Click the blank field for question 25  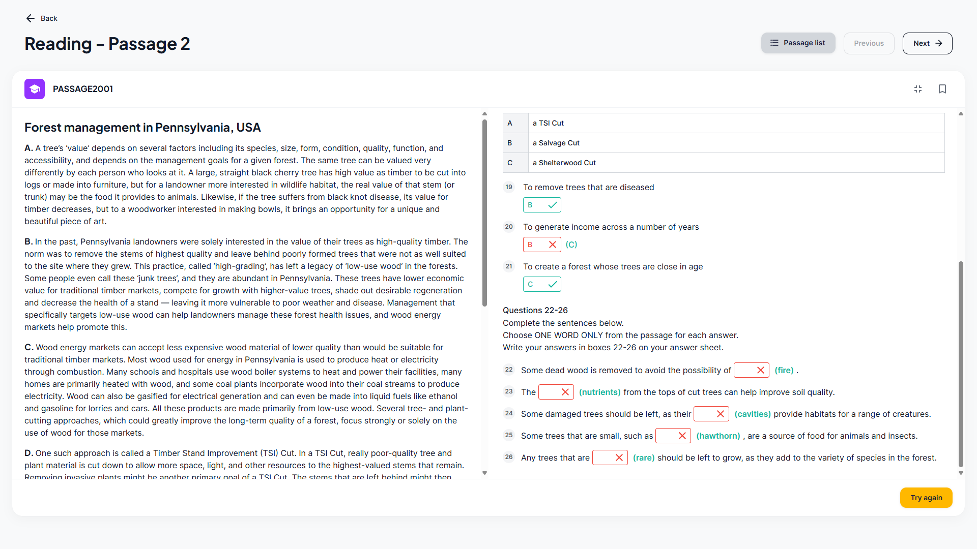tap(673, 436)
